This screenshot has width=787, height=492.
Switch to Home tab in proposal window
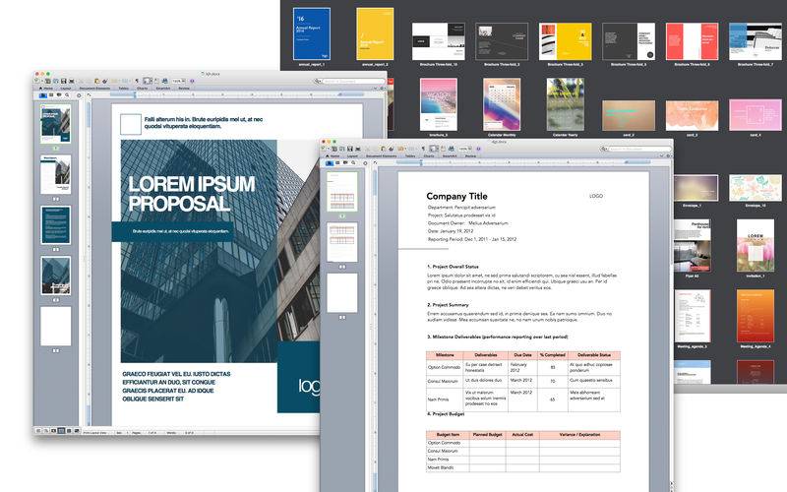point(46,89)
